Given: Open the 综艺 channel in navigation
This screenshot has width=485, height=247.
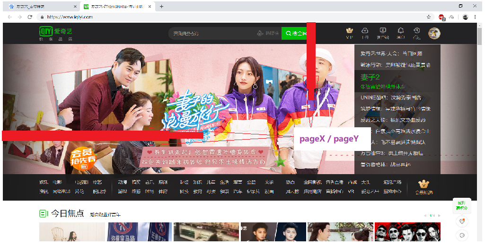Looking at the screenshot, I should (x=97, y=182).
